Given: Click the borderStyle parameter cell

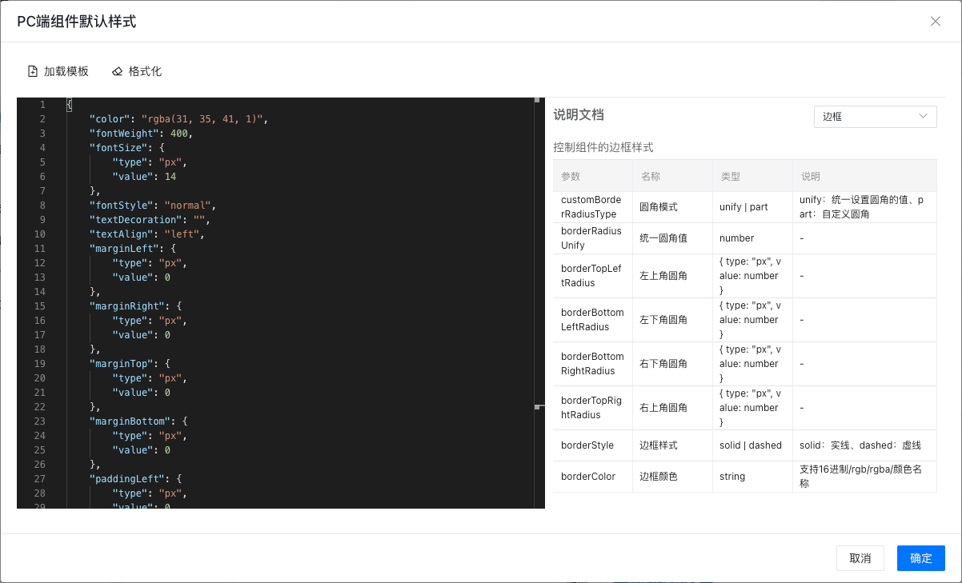Looking at the screenshot, I should 587,445.
